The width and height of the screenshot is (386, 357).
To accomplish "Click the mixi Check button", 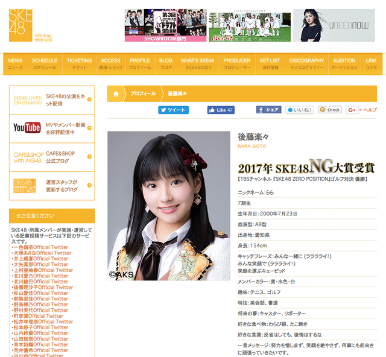I will (x=330, y=110).
